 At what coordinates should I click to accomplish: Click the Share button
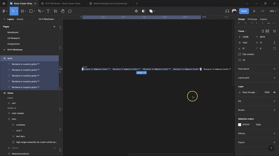point(244,11)
